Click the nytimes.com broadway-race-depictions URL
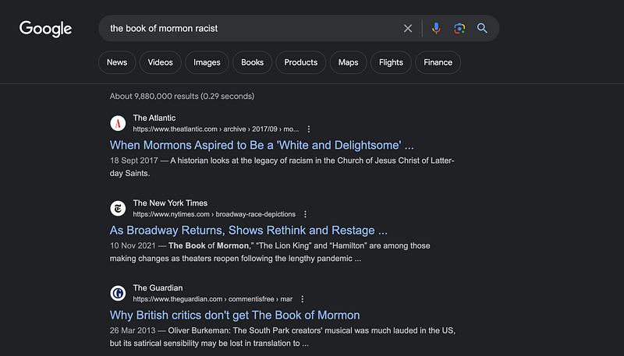 click(x=214, y=214)
